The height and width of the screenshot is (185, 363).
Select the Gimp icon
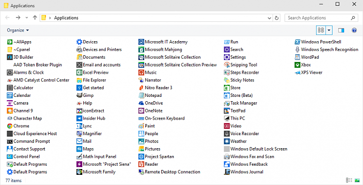(79, 95)
